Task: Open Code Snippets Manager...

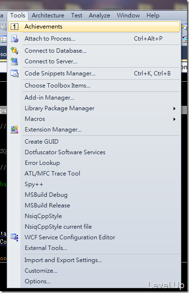Action: (x=94, y=73)
